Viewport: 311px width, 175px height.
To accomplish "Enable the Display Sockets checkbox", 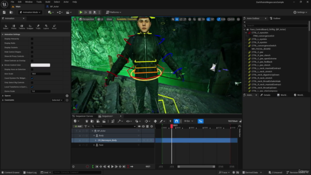I will tap(32, 48).
